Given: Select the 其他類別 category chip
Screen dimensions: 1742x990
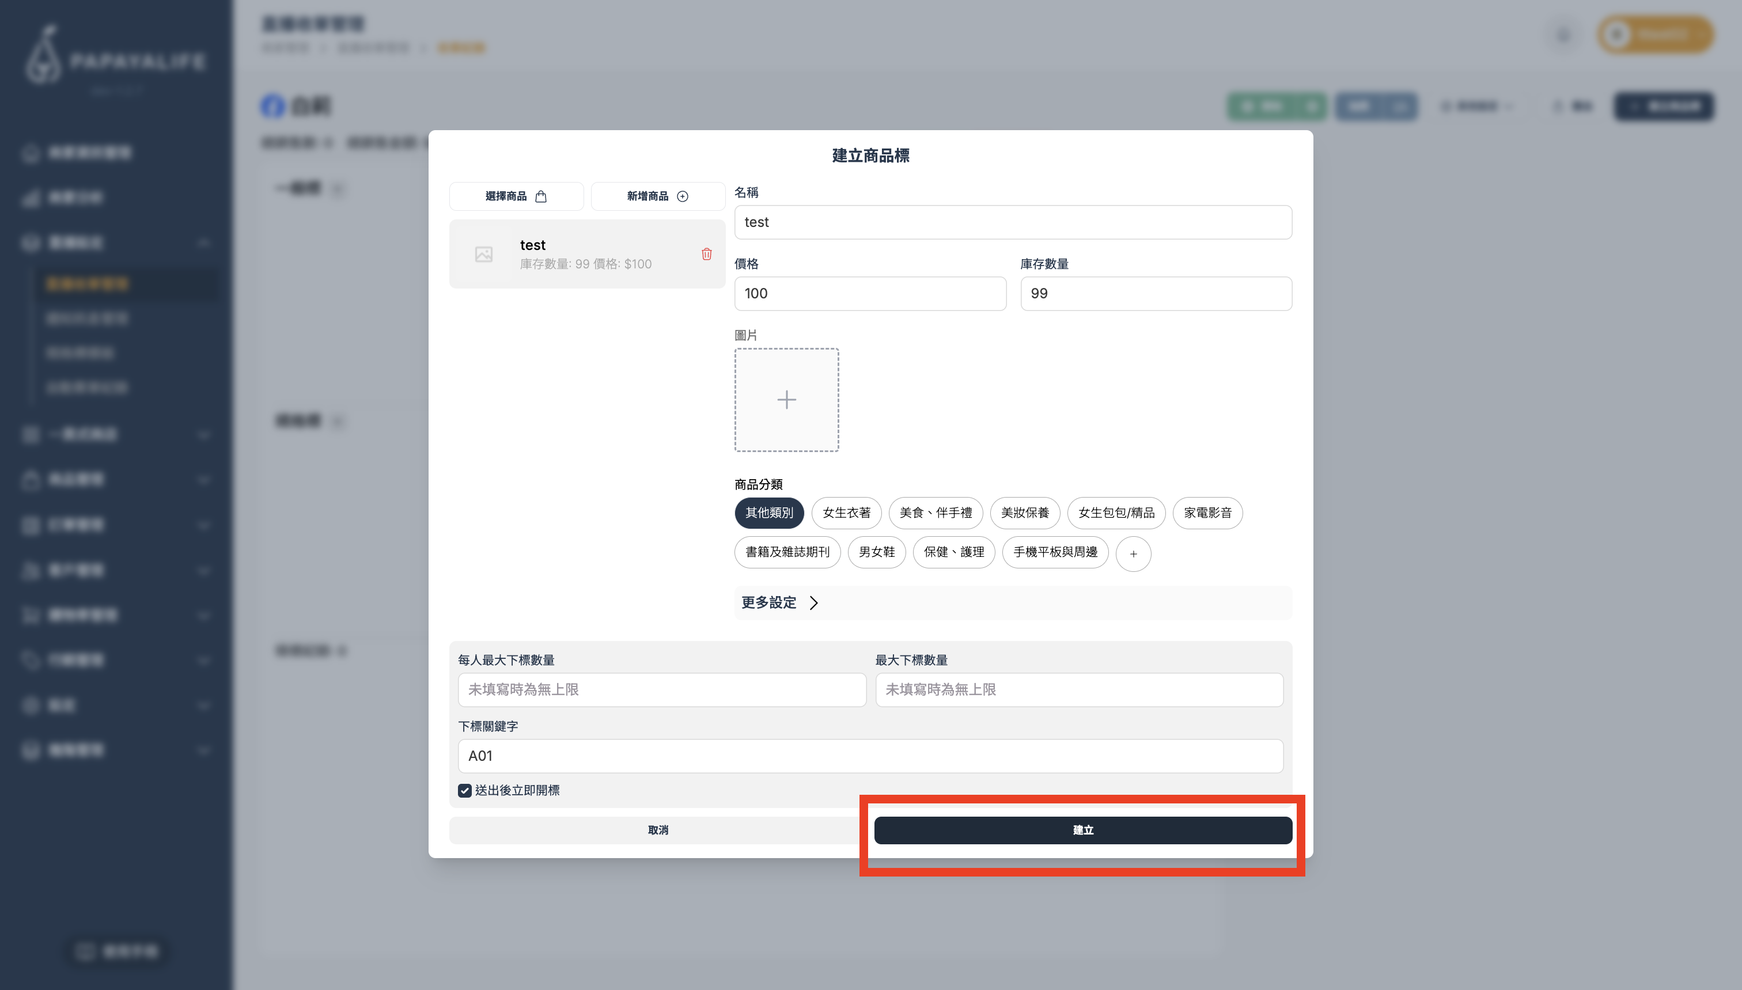Looking at the screenshot, I should (x=769, y=513).
